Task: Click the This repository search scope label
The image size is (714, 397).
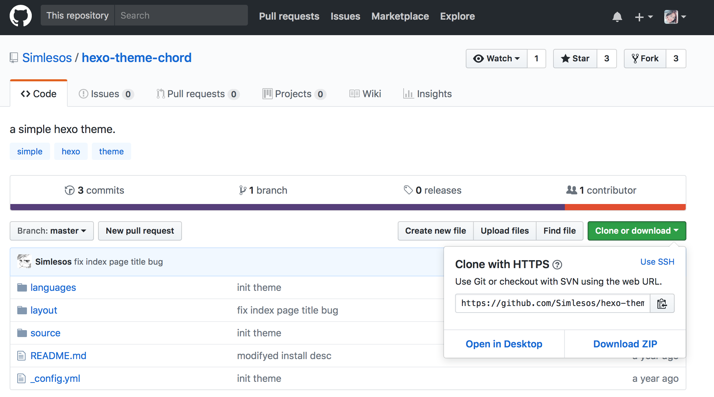Action: (x=78, y=16)
